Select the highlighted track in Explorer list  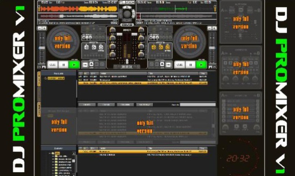click(143, 151)
